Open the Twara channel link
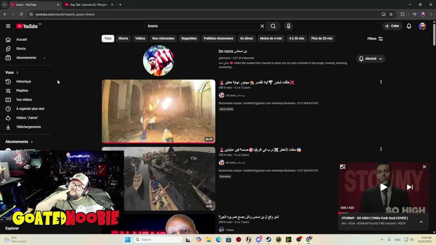The height and width of the screenshot is (245, 436). point(230,230)
